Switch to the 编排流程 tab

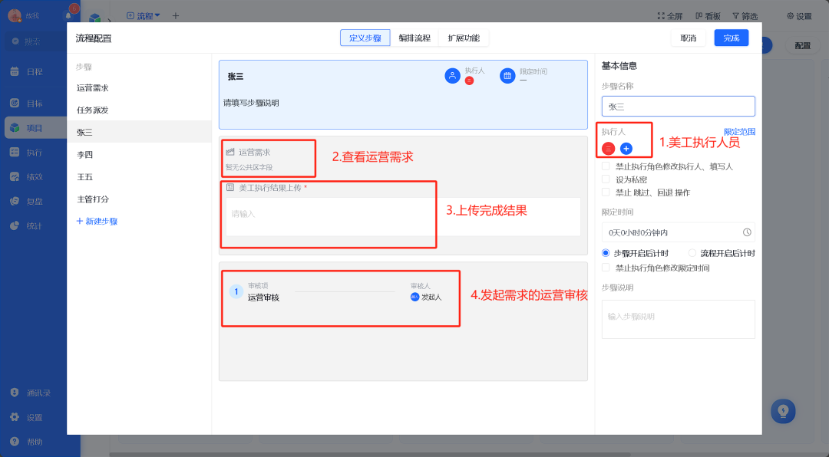[x=415, y=37]
